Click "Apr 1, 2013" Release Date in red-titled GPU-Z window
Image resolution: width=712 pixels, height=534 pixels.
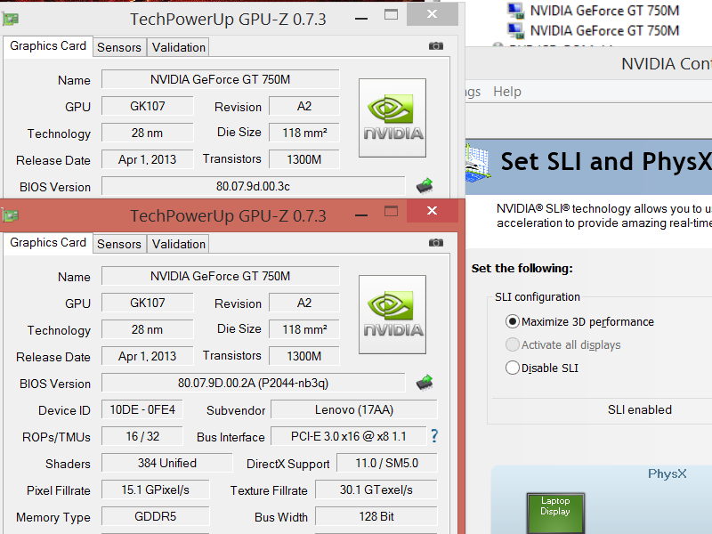click(x=148, y=356)
